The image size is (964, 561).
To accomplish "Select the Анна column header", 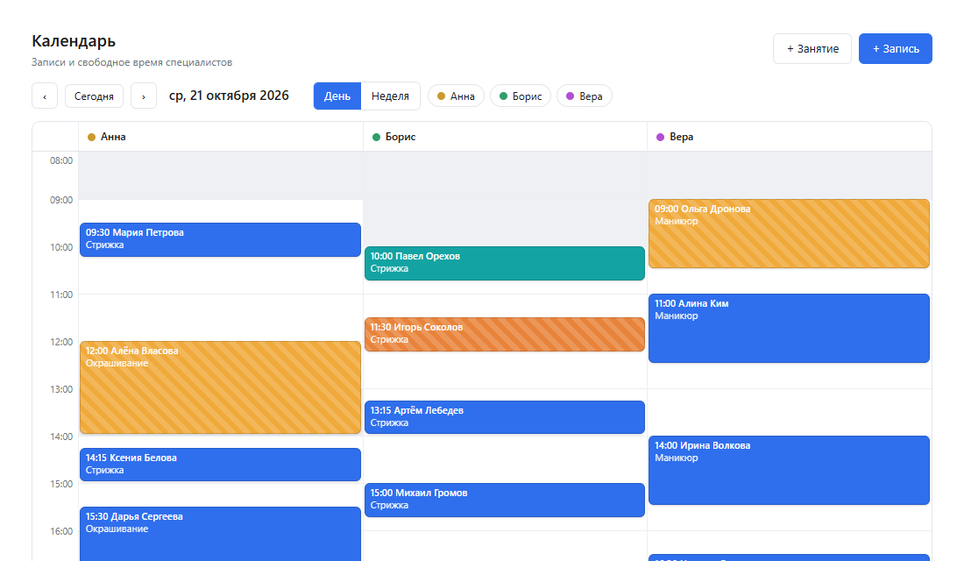I will [221, 137].
